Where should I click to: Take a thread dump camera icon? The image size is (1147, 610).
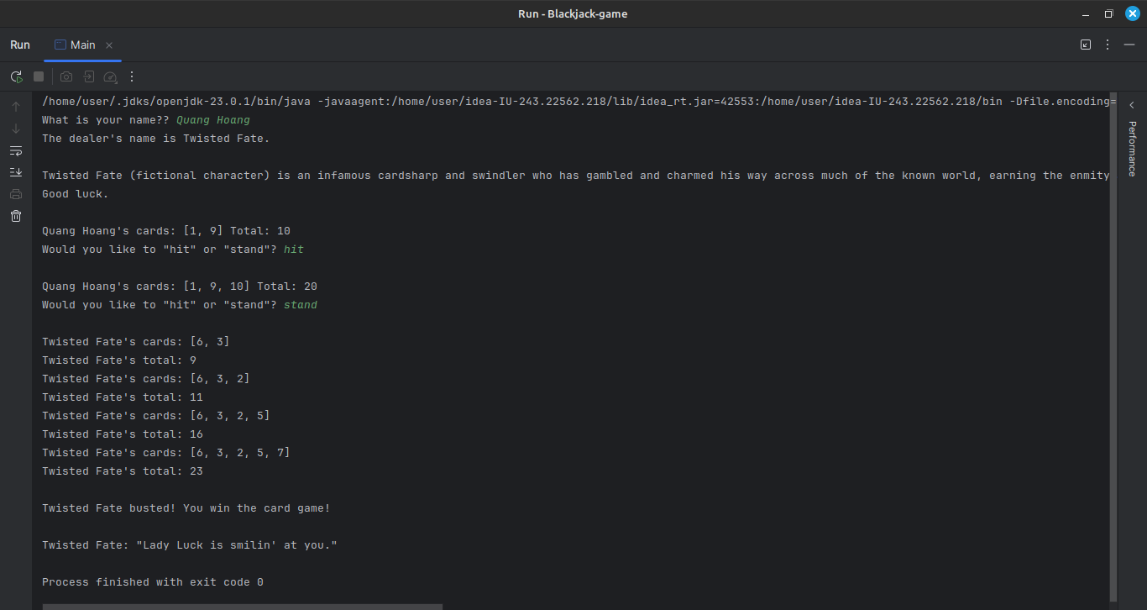[x=66, y=76]
